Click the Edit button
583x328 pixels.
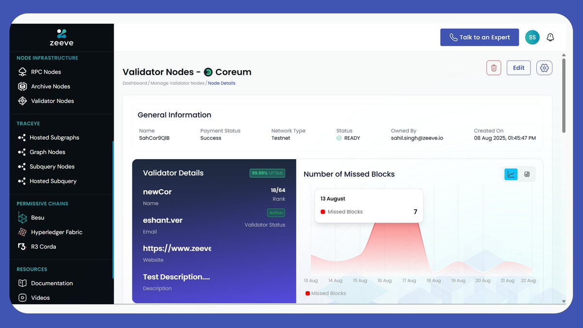tap(519, 68)
